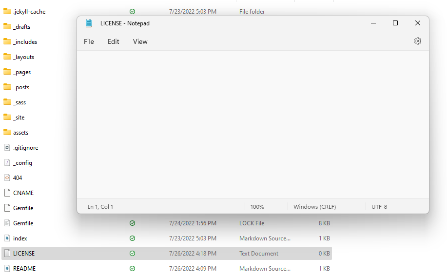Open the File menu in Notepad
This screenshot has width=447, height=277.
click(x=89, y=41)
